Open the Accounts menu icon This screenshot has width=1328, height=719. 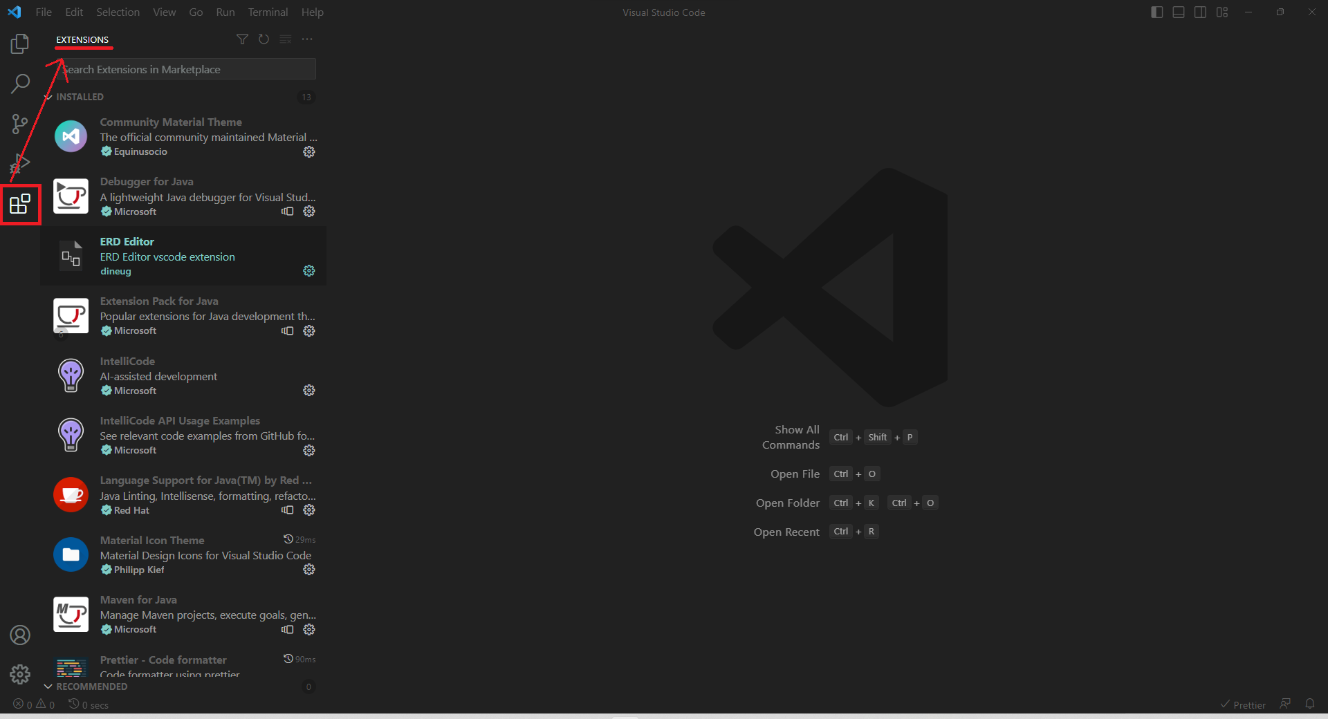click(x=20, y=635)
